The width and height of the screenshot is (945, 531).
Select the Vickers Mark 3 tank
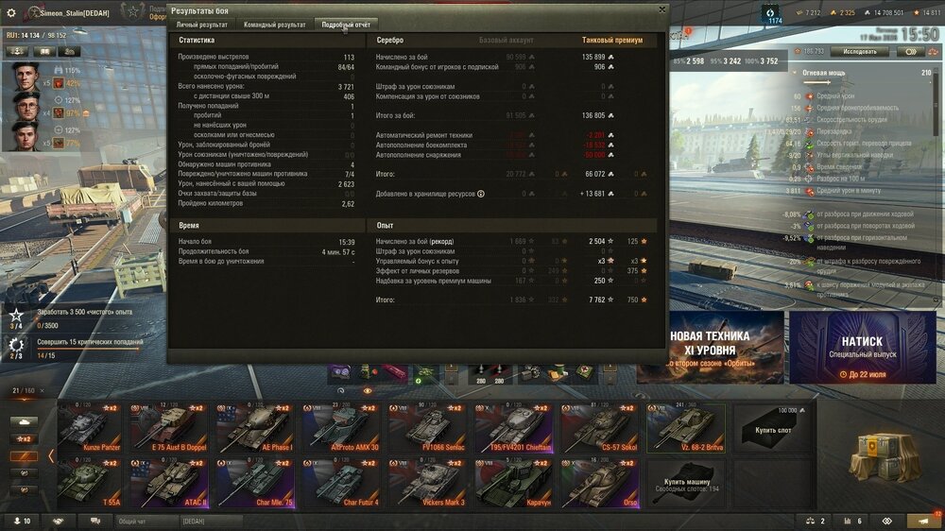click(x=427, y=484)
